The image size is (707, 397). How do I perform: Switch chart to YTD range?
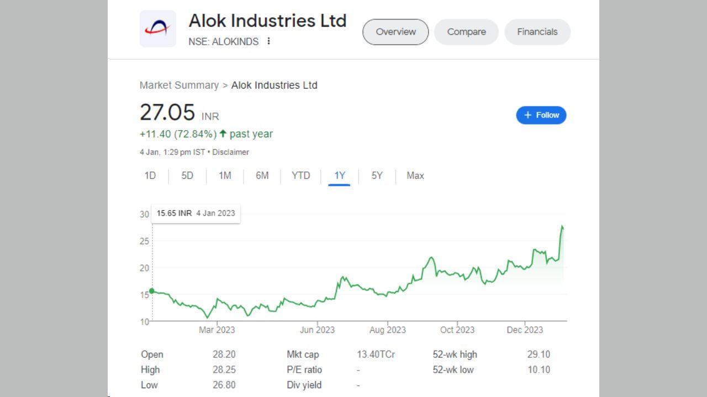300,176
